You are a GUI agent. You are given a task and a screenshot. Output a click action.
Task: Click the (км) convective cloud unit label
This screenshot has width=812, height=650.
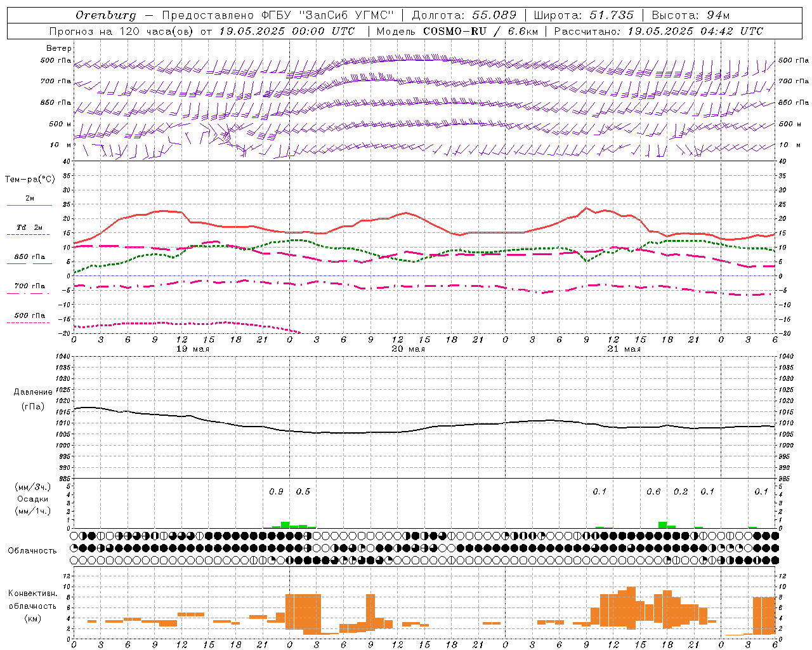click(32, 618)
